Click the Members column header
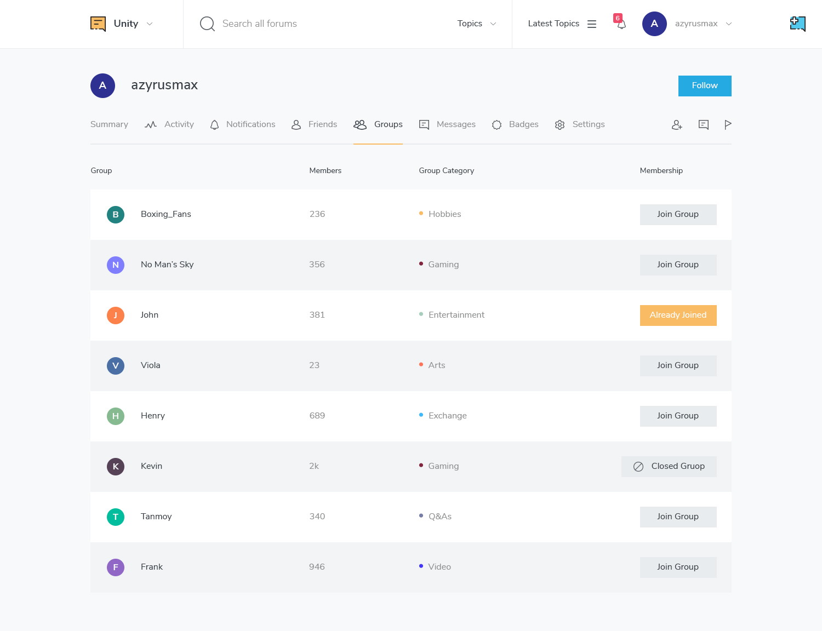 pos(326,171)
